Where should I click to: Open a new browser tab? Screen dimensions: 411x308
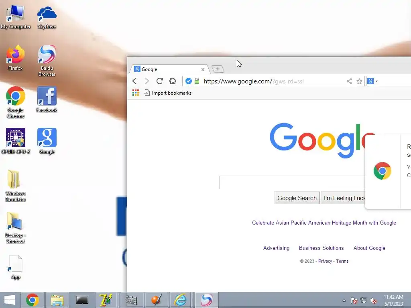(218, 69)
